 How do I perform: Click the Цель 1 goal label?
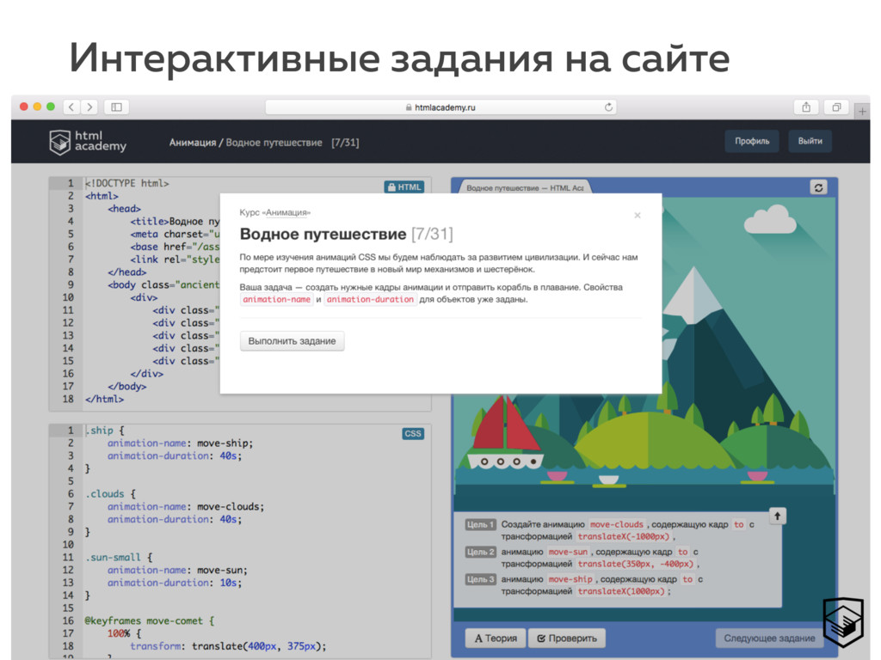tap(480, 524)
